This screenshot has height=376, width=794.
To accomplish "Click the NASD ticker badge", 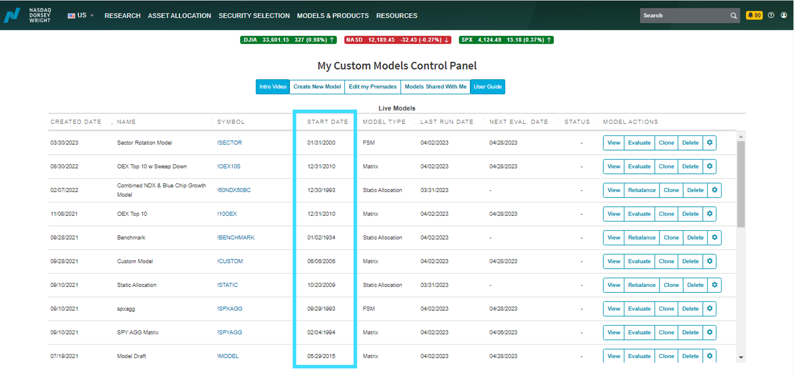I will [x=398, y=40].
